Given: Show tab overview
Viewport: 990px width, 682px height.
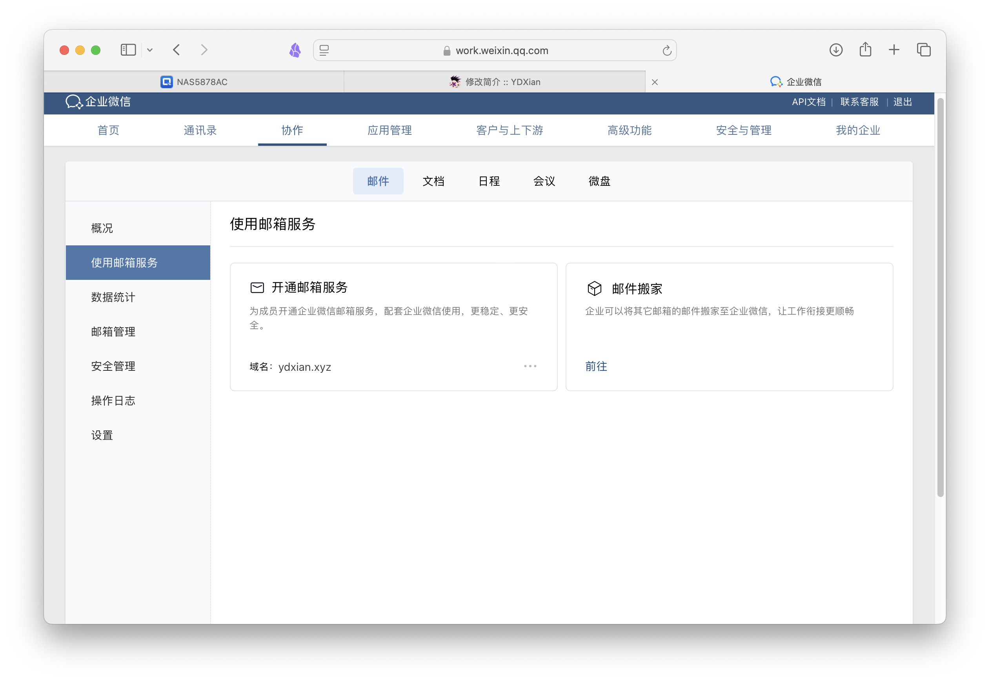Looking at the screenshot, I should click(923, 50).
